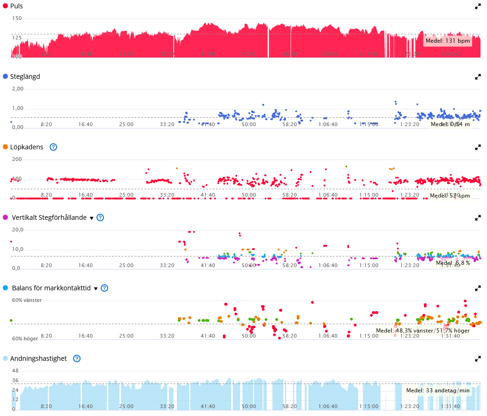Click the orange Löpkadens legend dot
487x416 pixels.
pyautogui.click(x=5, y=147)
